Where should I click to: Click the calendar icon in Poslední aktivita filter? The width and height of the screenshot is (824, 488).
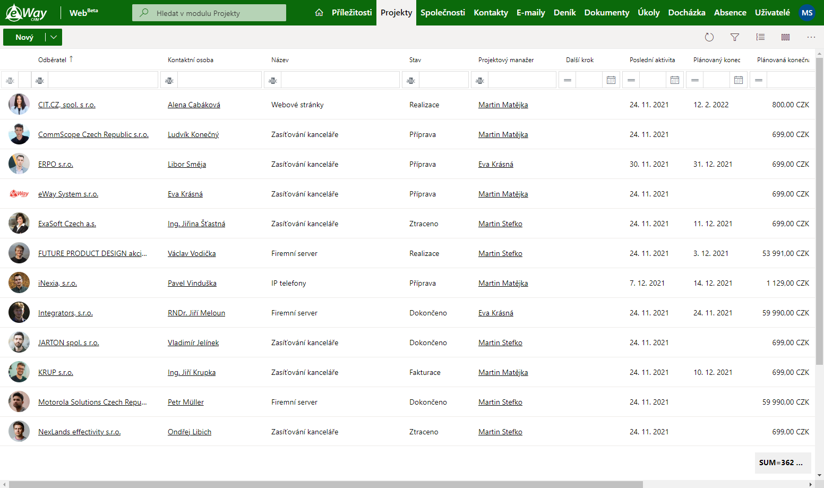click(675, 80)
